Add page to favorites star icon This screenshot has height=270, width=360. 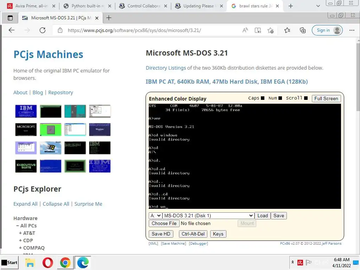click(270, 30)
